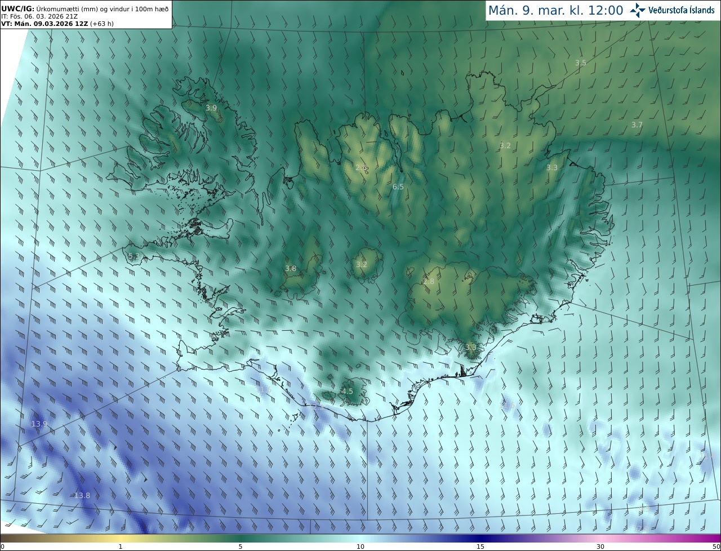
Task: Click the 2.8 value on Vatnajökull
Action: pos(429,281)
